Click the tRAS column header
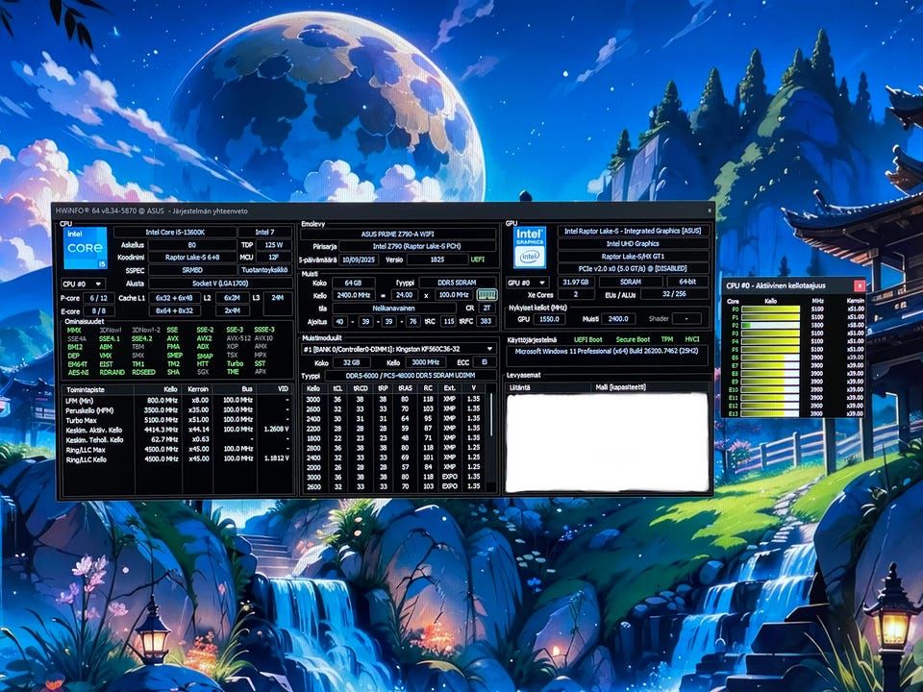The width and height of the screenshot is (923, 692). [405, 388]
